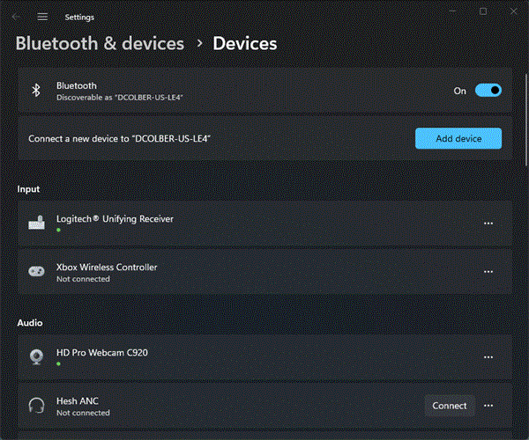Click the green status dot under HD Pro Webcam
529x440 pixels.
(x=58, y=364)
